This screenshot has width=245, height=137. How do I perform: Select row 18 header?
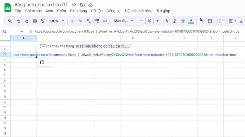(5, 133)
